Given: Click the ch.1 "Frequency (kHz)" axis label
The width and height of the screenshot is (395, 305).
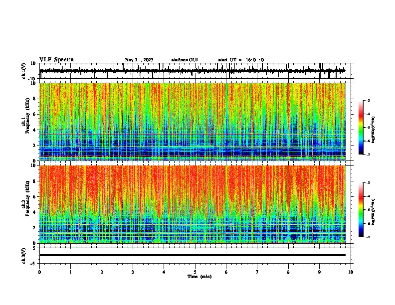Looking at the screenshot, I should click(x=28, y=116).
